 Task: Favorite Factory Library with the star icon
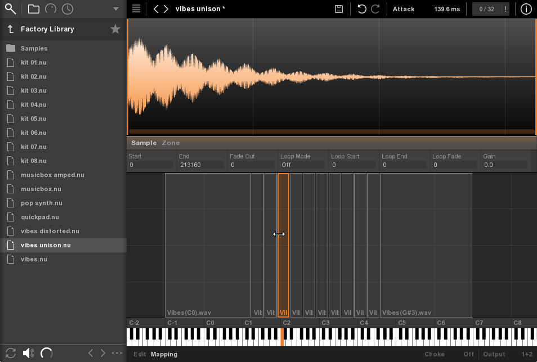[115, 29]
